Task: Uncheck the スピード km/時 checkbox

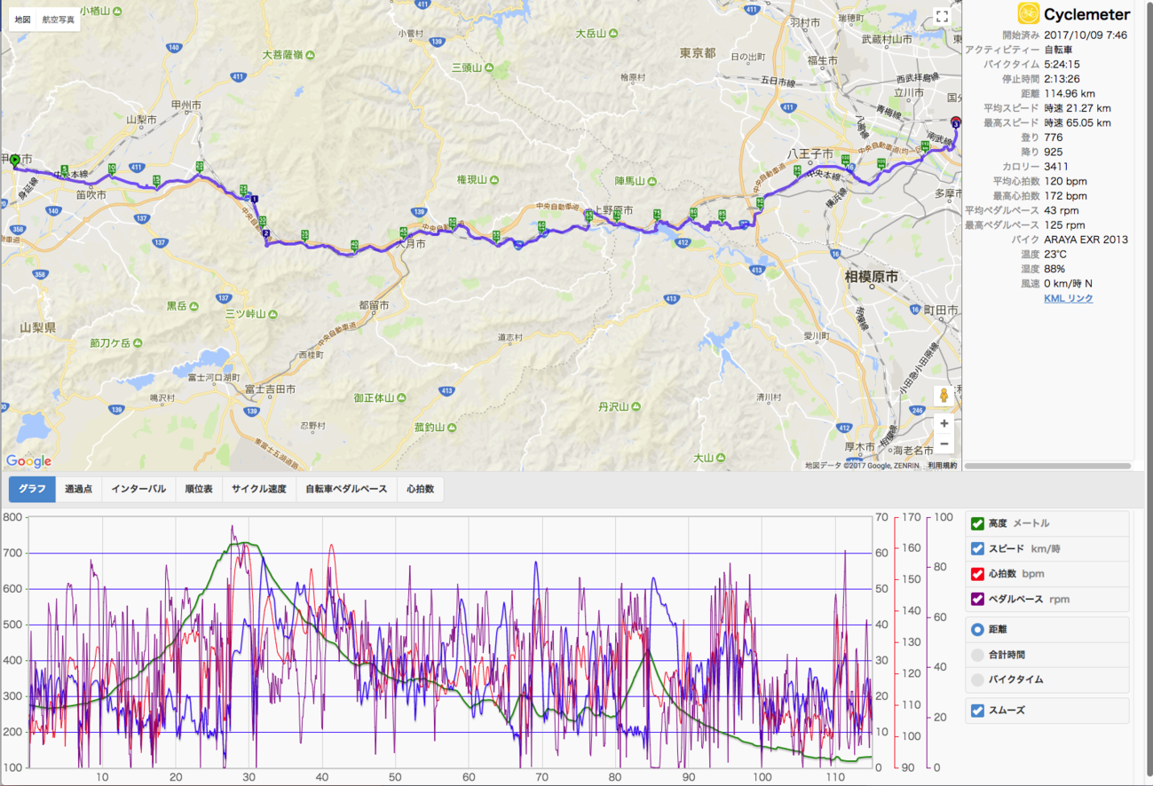Action: point(977,548)
